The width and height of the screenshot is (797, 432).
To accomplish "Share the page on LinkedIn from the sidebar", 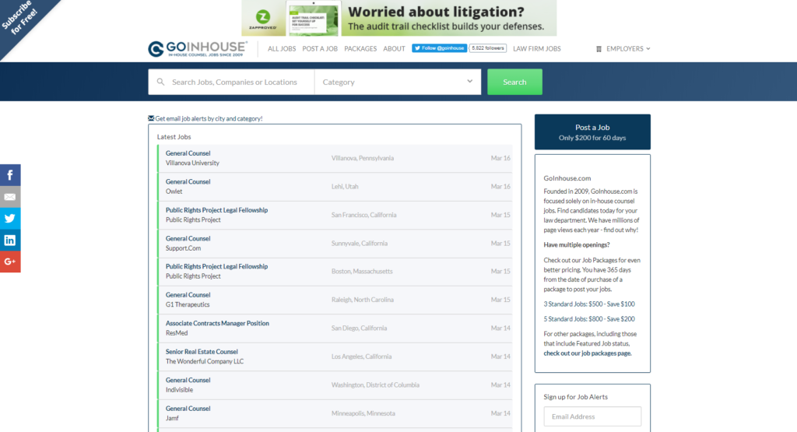I will click(10, 240).
